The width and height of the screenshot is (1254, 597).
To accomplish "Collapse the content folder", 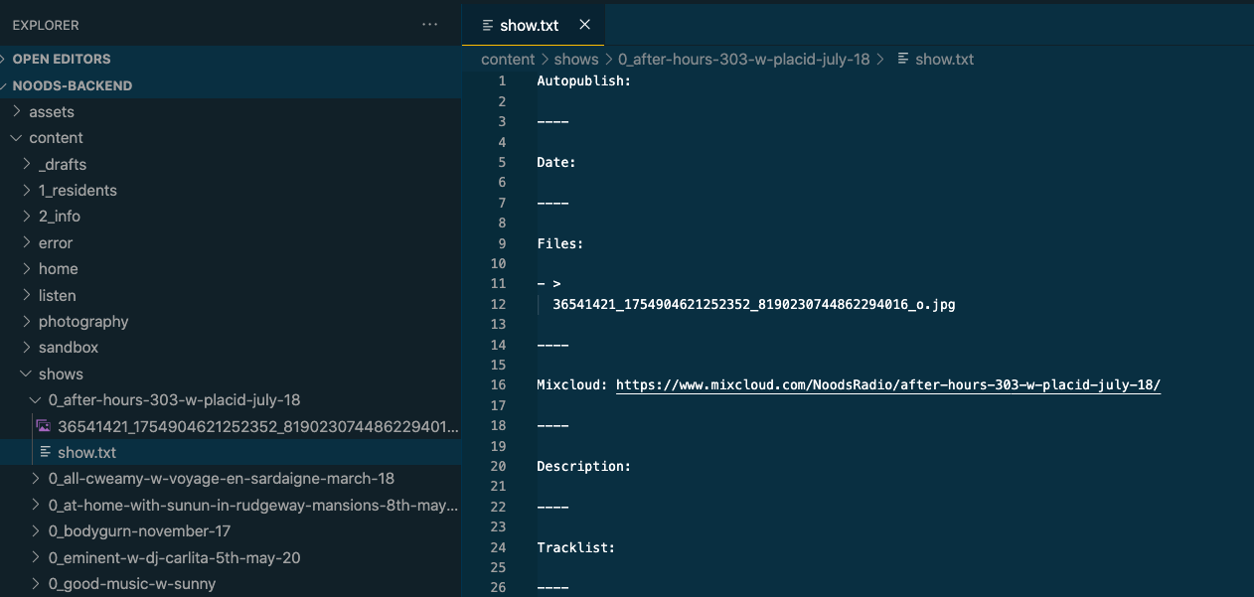I will (56, 138).
